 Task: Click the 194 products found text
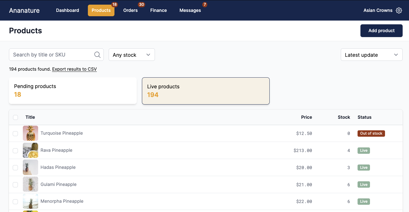[30, 69]
